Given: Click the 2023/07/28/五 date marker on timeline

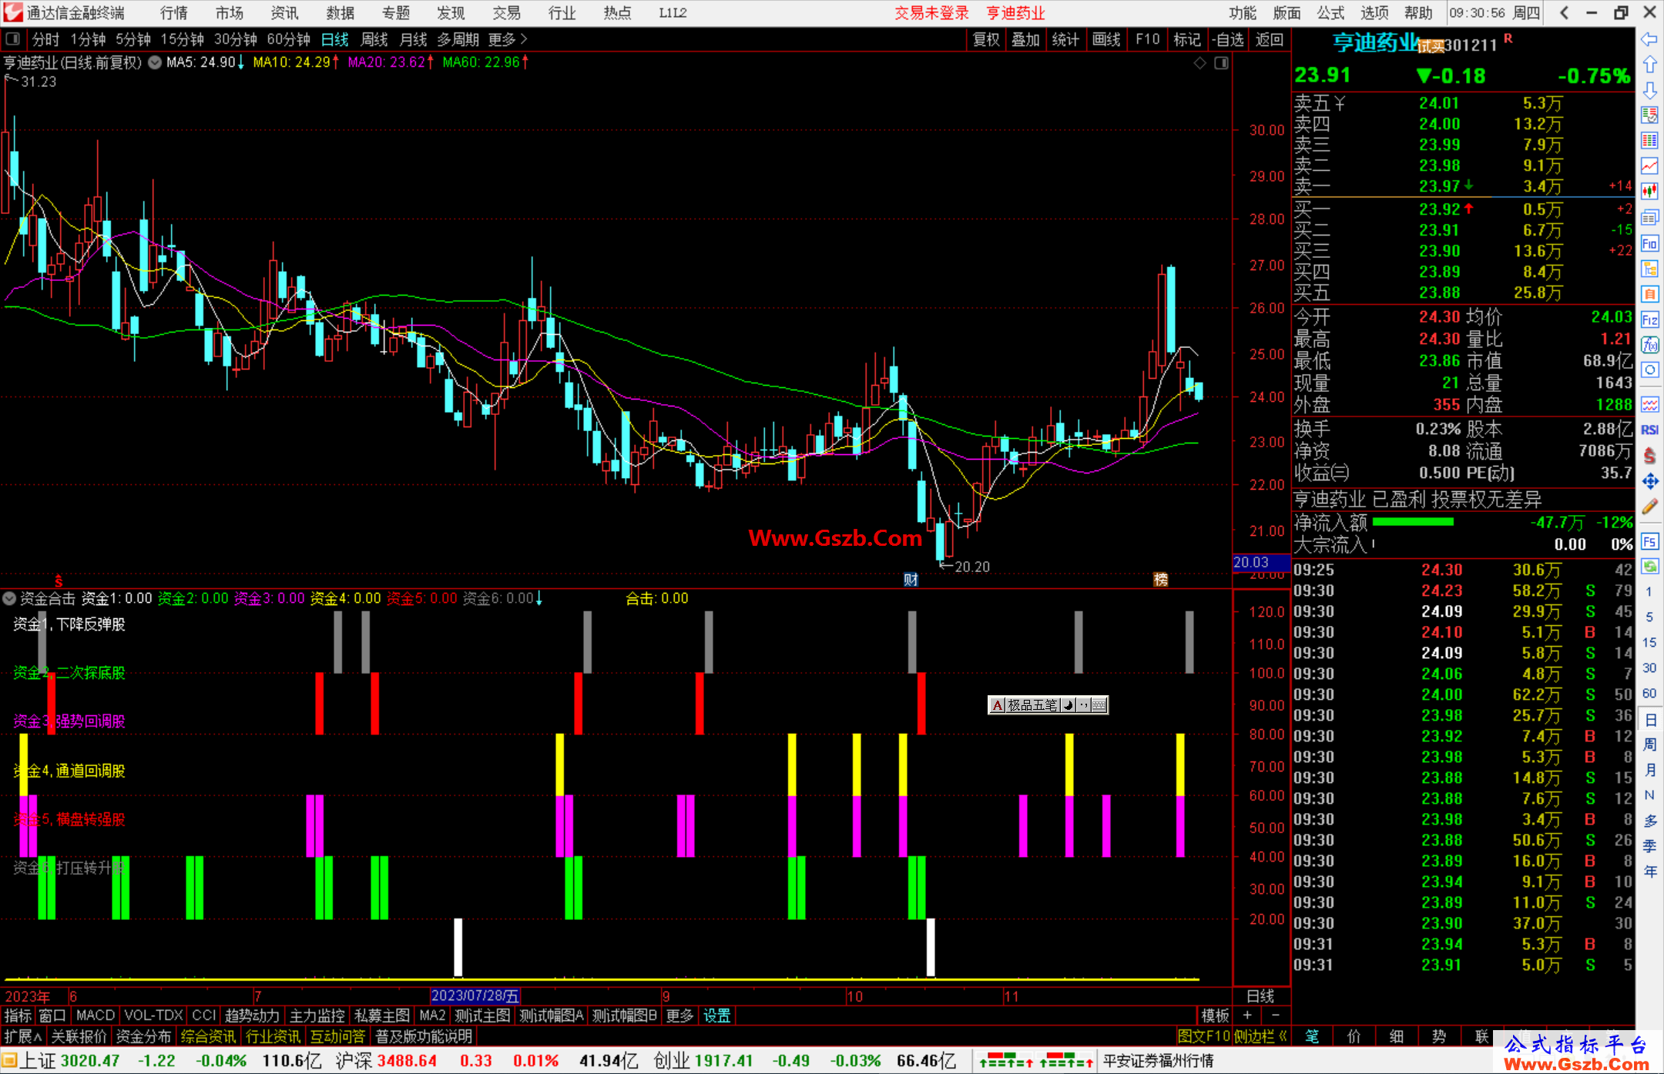Looking at the screenshot, I should (x=475, y=996).
